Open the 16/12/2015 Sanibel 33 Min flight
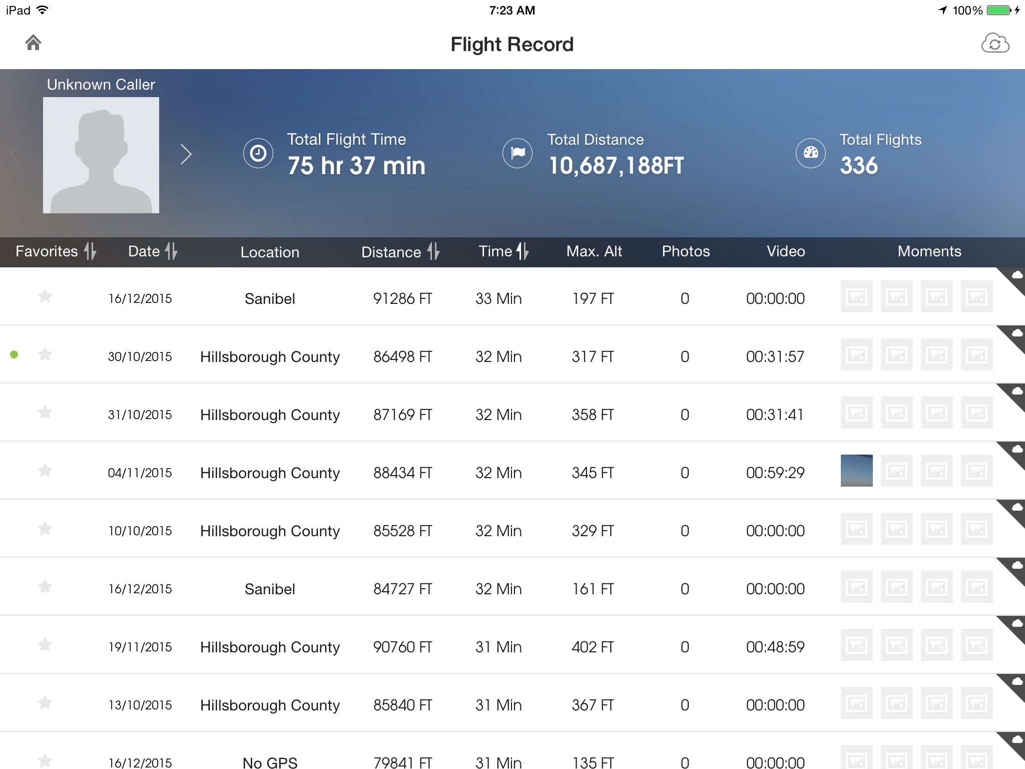 pos(512,296)
